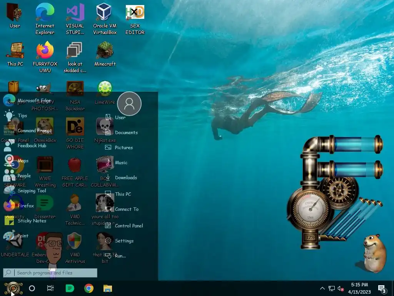Open Settings from Start menu links
Screen dimensions: 394x296
point(119,241)
